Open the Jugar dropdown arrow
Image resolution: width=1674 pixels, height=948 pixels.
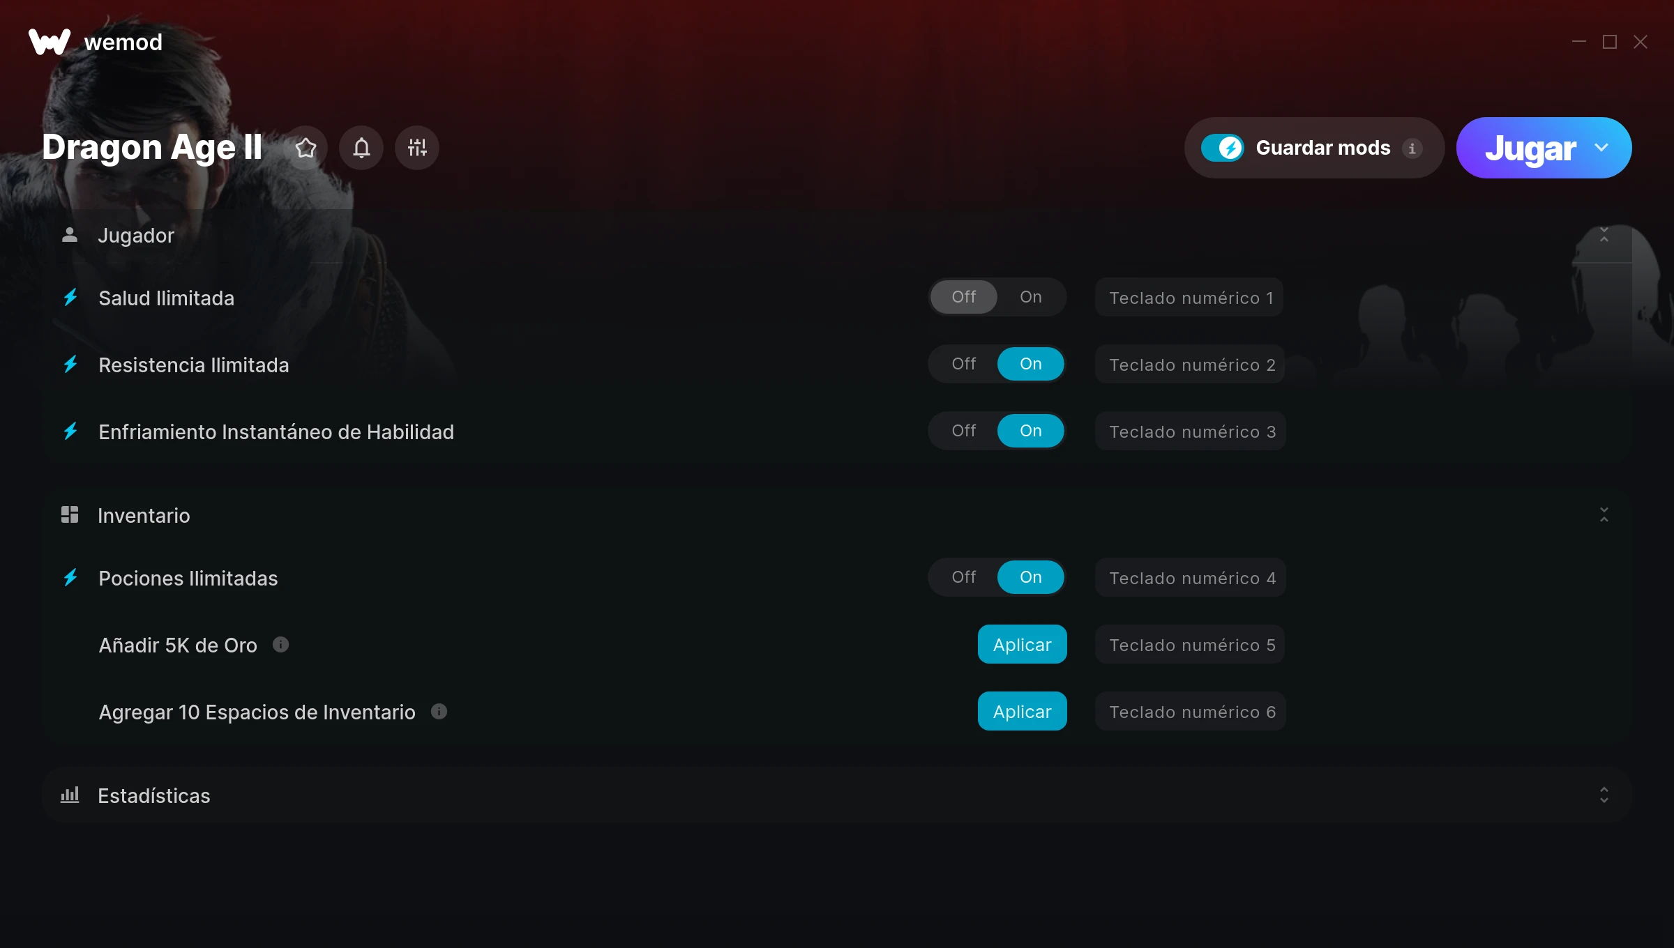(1601, 148)
